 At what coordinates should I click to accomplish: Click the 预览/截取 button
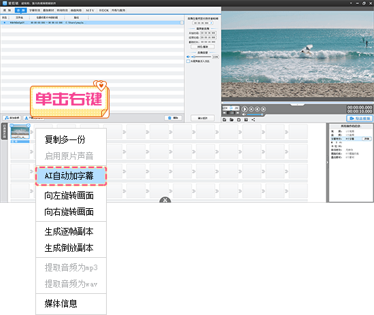pyautogui.click(x=203, y=47)
